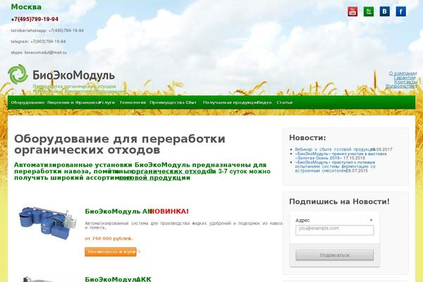Click the от 740 000 рублей price
The image size is (423, 282).
tap(109, 238)
